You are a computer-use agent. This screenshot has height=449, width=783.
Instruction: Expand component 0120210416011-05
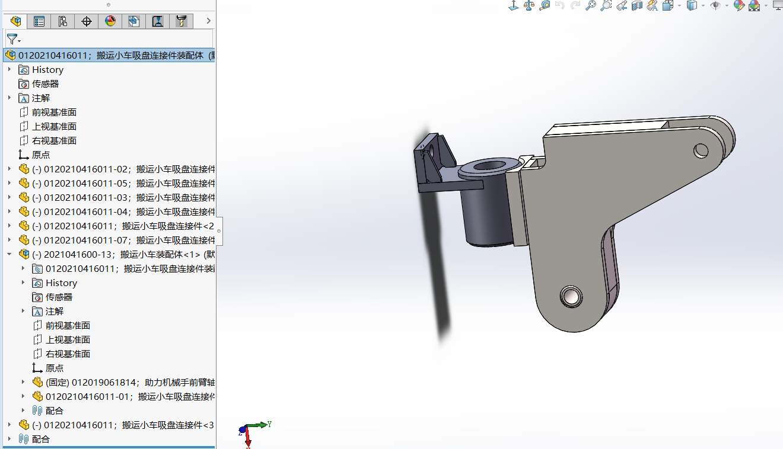pos(9,183)
